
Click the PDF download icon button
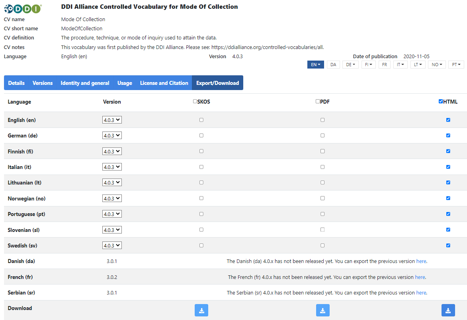click(322, 310)
